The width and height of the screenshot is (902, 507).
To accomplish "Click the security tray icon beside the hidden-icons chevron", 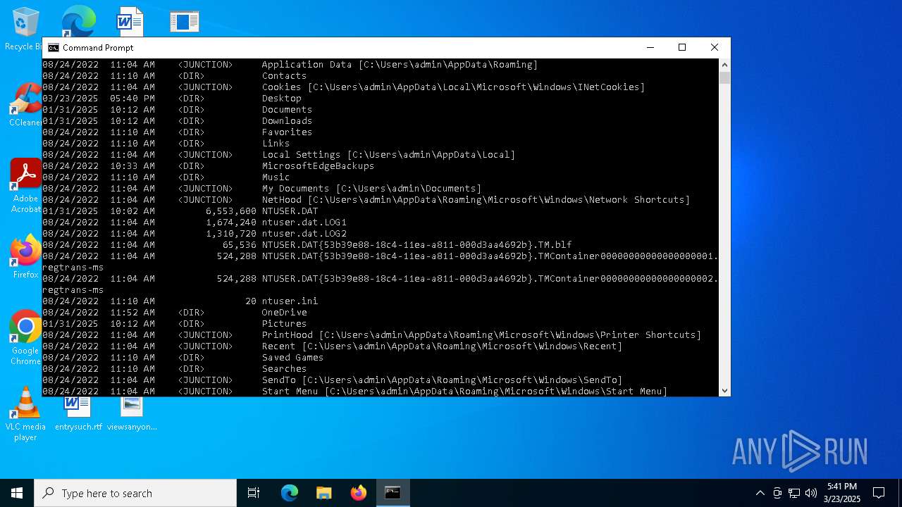I will click(777, 493).
